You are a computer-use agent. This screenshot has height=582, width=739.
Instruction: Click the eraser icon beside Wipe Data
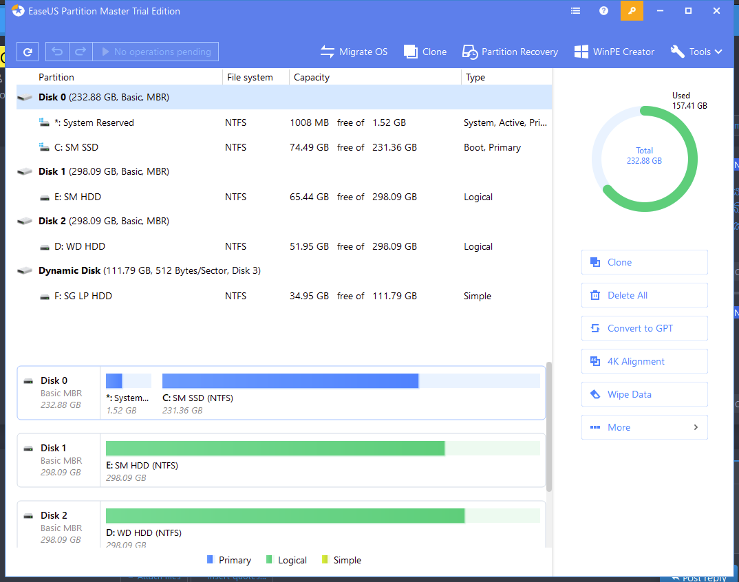tap(595, 394)
